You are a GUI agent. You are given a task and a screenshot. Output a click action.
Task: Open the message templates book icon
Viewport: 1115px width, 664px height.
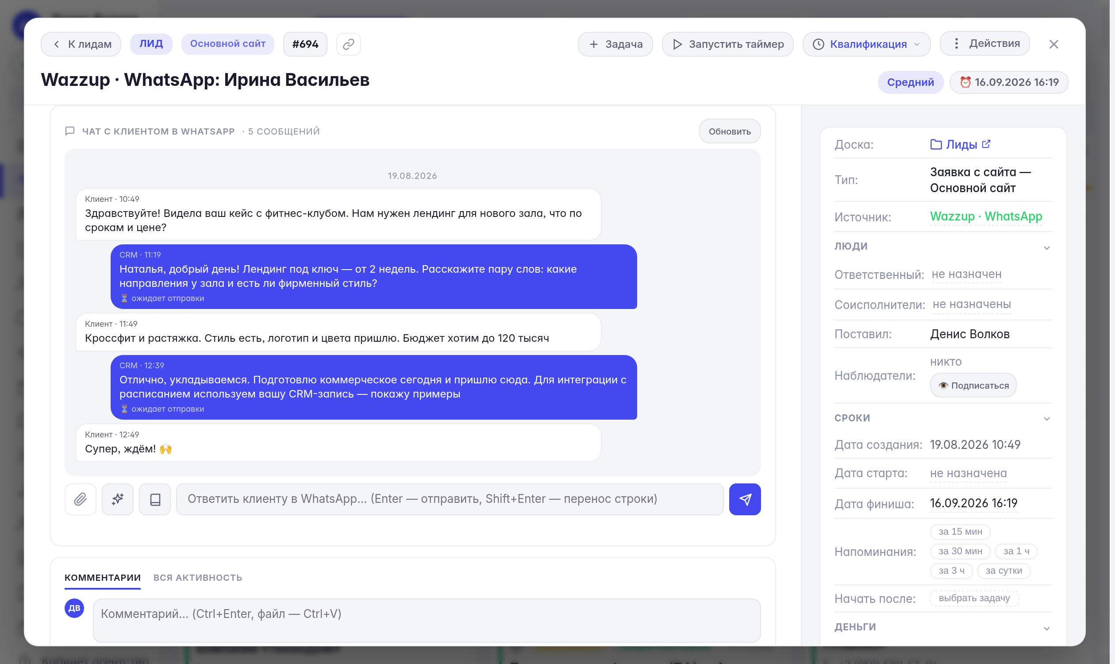point(155,499)
